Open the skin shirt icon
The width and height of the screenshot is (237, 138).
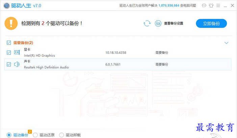(211, 6)
